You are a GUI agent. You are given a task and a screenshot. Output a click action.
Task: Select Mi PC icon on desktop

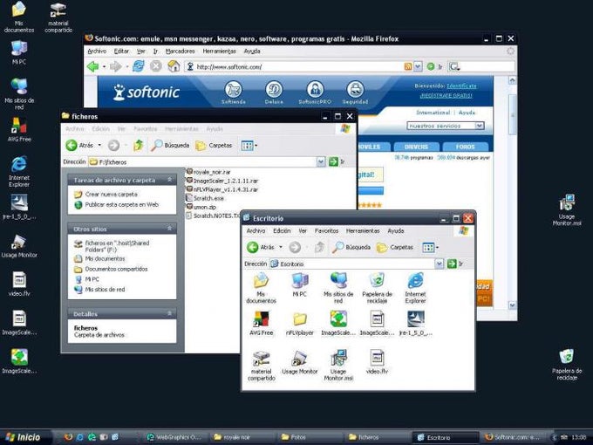pyautogui.click(x=19, y=52)
